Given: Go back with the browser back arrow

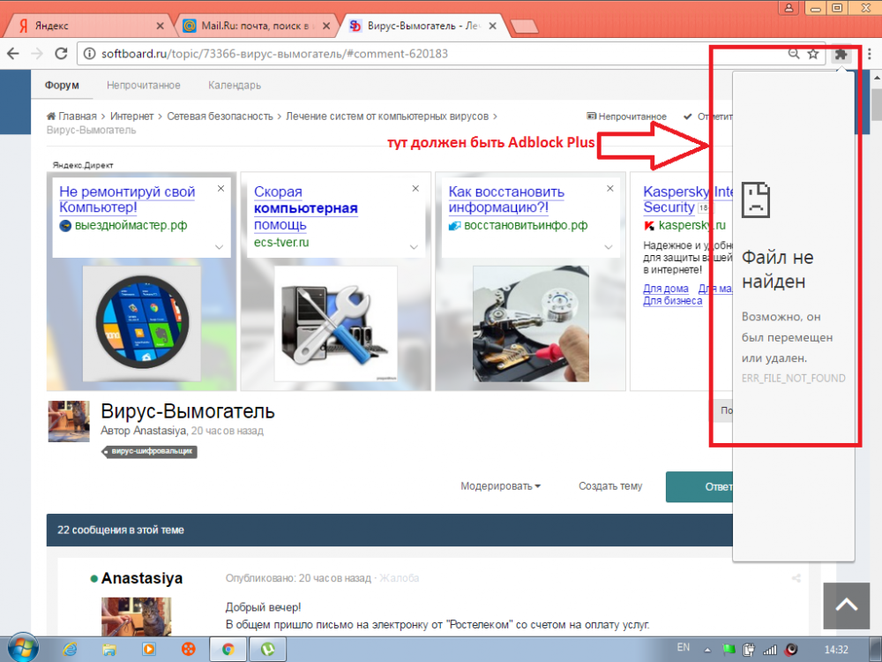Looking at the screenshot, I should (13, 54).
